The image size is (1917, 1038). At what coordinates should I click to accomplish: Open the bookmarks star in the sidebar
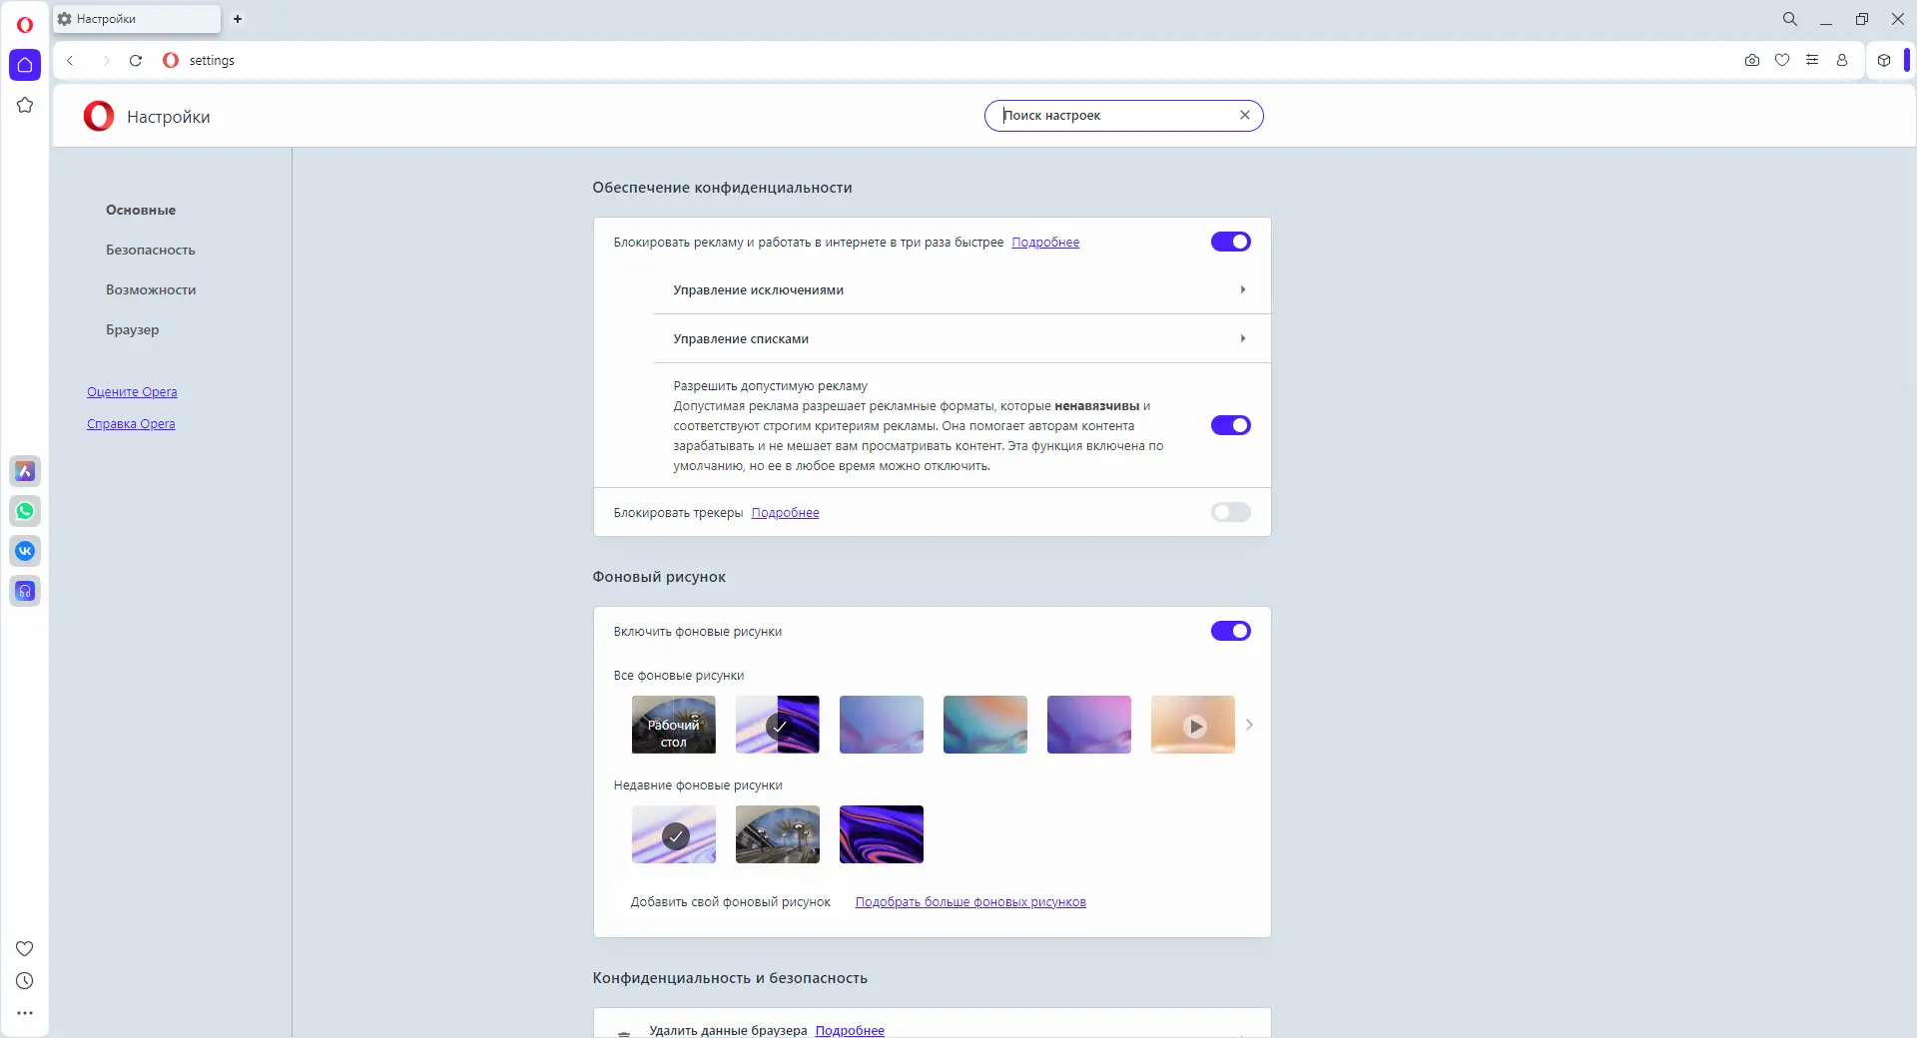pyautogui.click(x=25, y=105)
